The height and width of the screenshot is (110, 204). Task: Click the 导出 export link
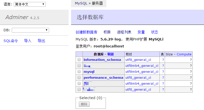tap(41, 41)
